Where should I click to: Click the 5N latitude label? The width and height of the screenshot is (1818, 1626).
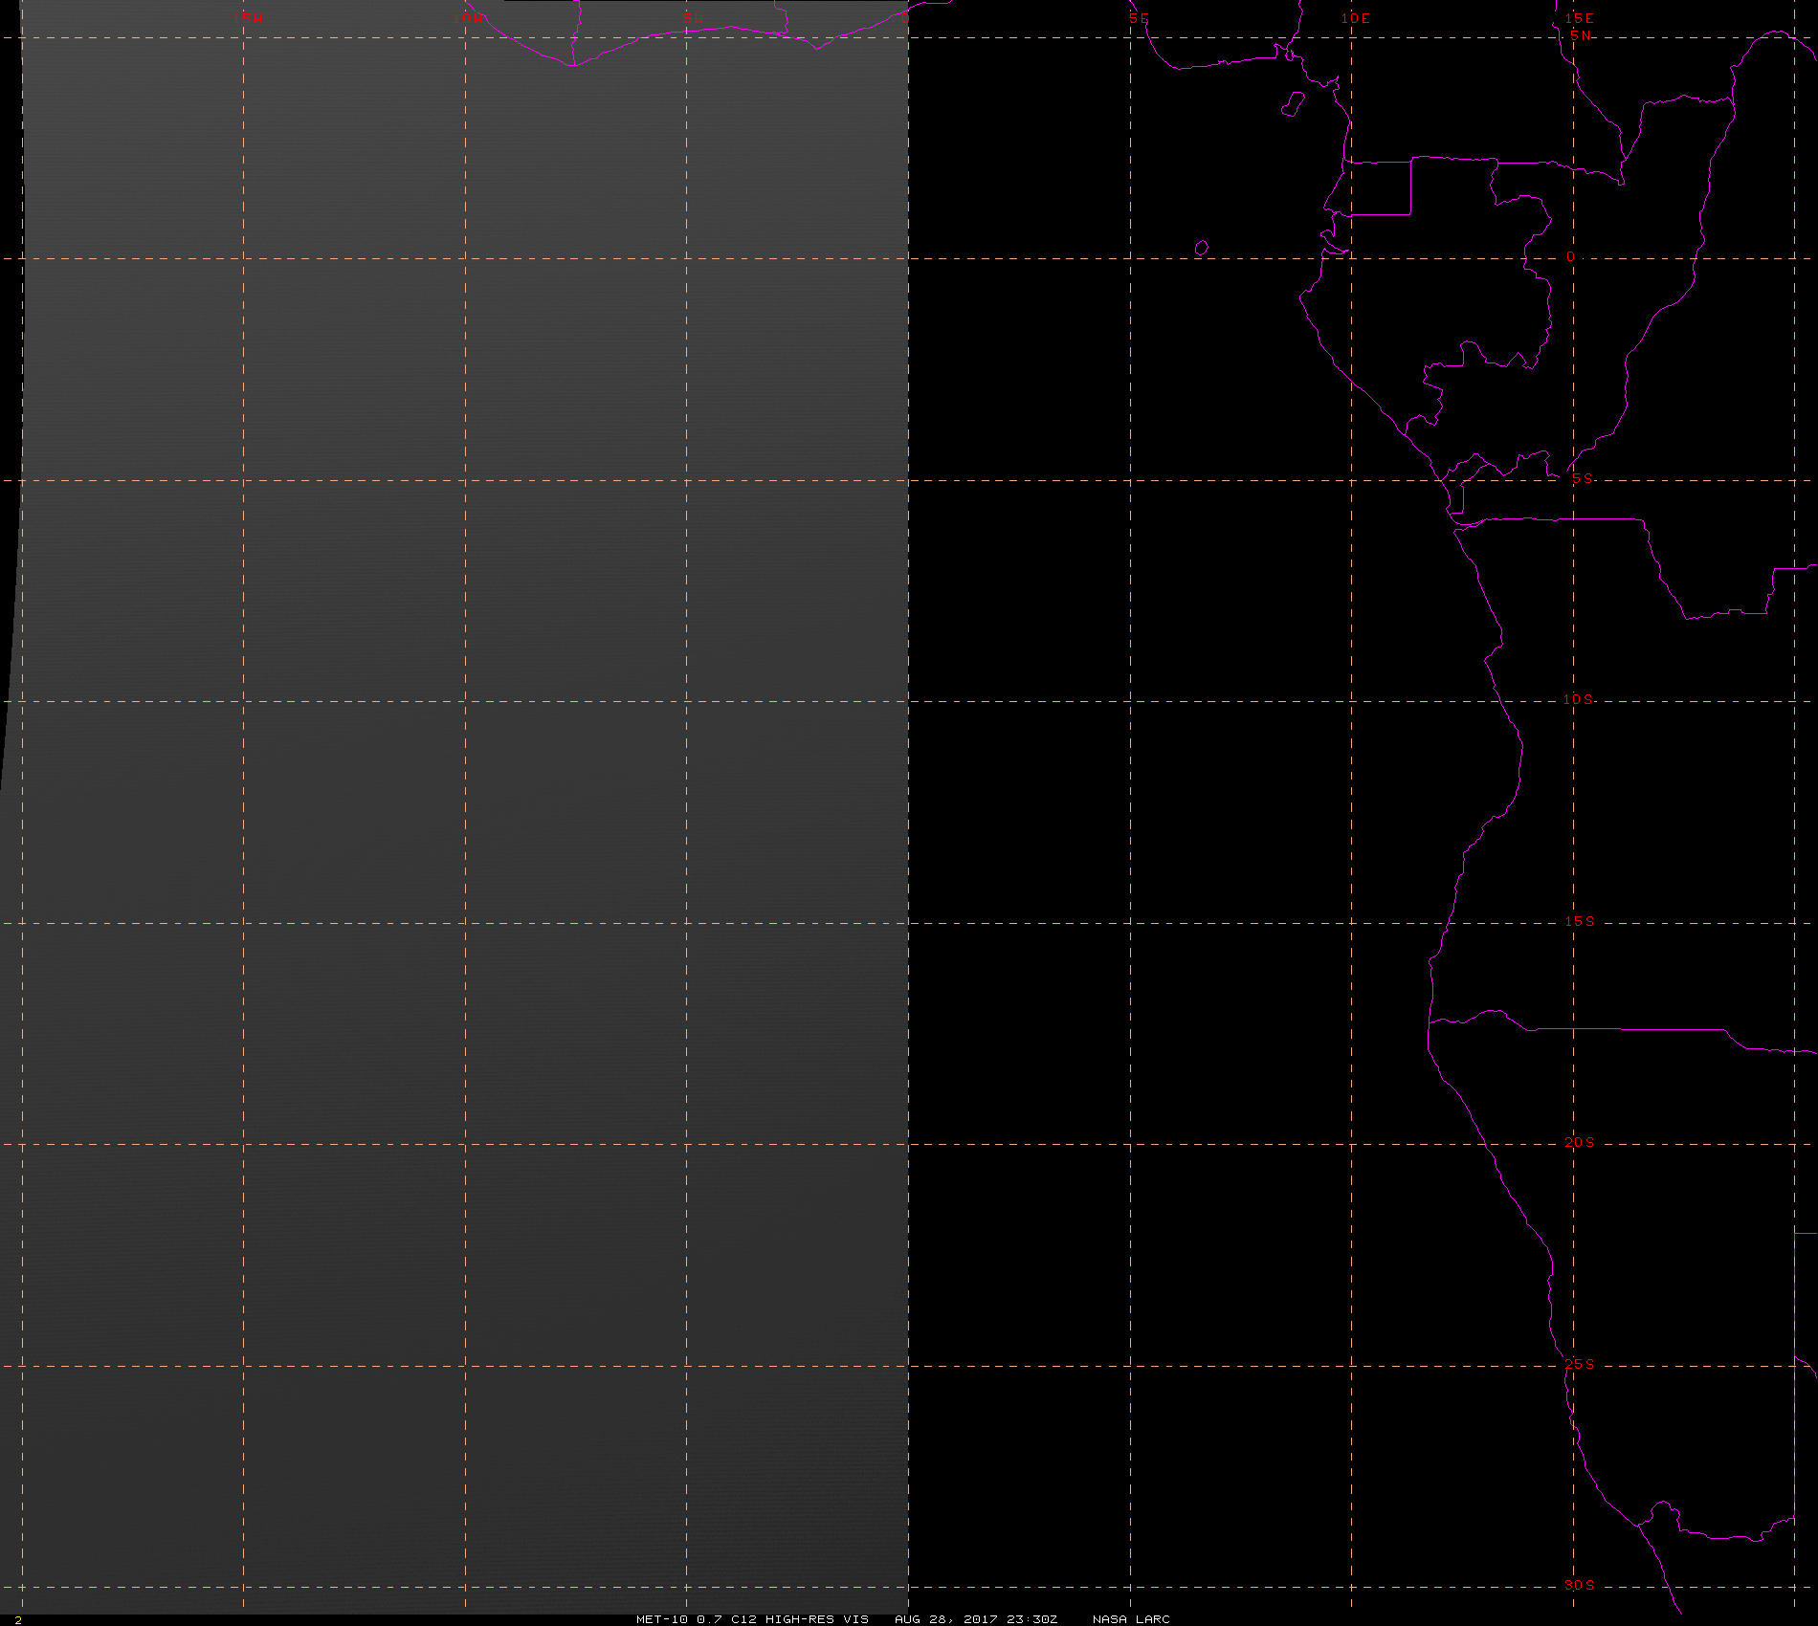click(x=1581, y=35)
